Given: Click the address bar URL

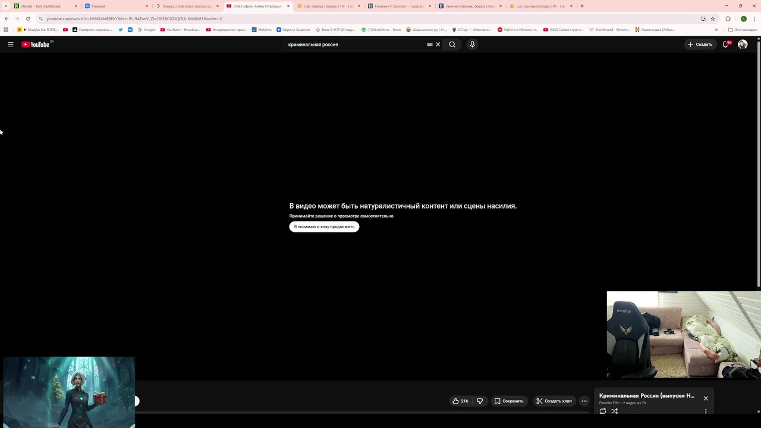Looking at the screenshot, I should (134, 18).
